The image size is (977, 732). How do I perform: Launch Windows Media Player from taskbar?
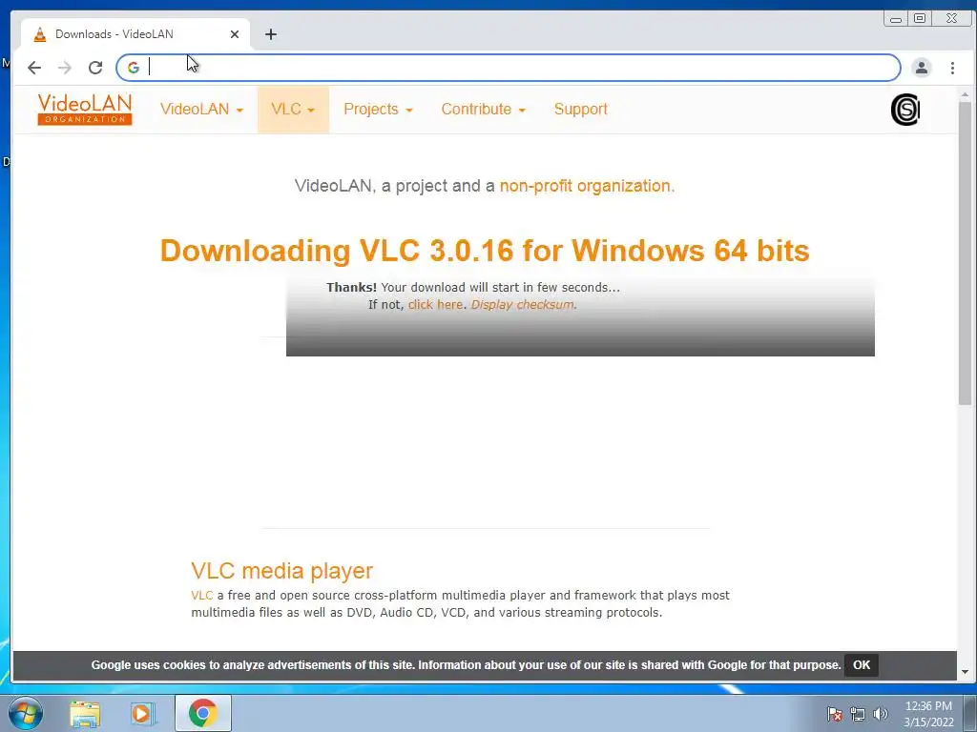pyautogui.click(x=143, y=713)
